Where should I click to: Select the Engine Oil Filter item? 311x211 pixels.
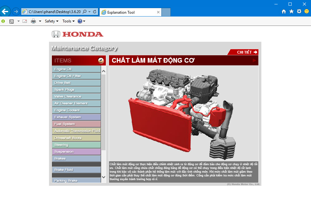(x=77, y=76)
